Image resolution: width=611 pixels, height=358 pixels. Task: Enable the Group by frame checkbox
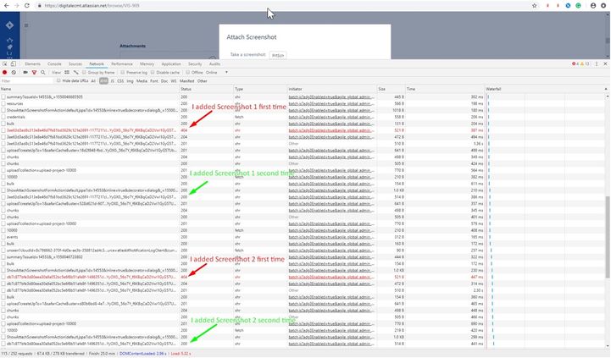click(84, 73)
